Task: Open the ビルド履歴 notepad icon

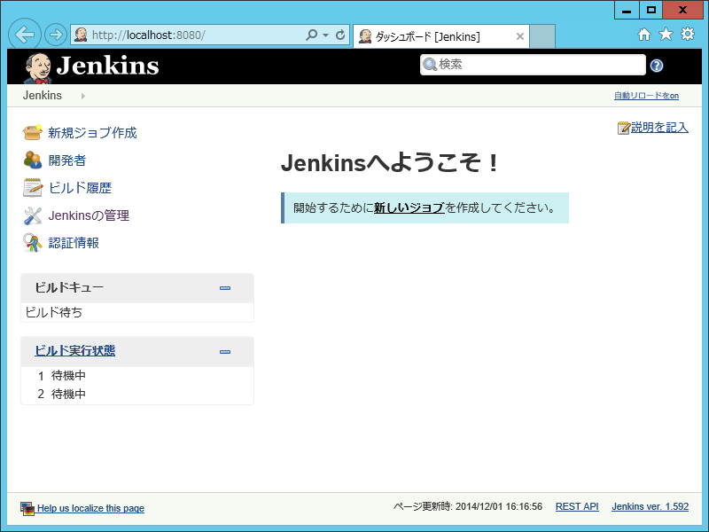Action: 32,188
